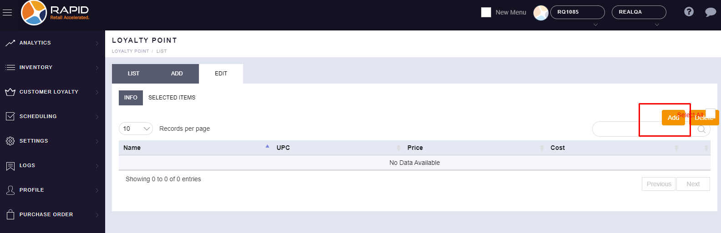The width and height of the screenshot is (721, 233).
Task: Open the chat bubble icon
Action: click(x=710, y=12)
